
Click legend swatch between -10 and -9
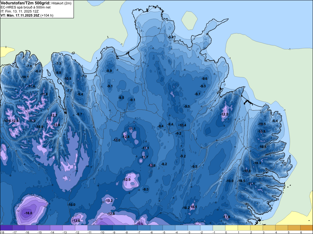(106, 228)
